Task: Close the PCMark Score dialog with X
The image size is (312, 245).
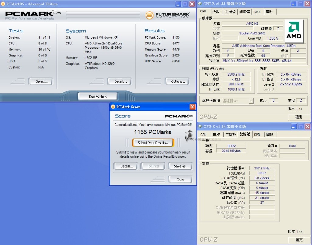Action: pyautogui.click(x=193, y=107)
